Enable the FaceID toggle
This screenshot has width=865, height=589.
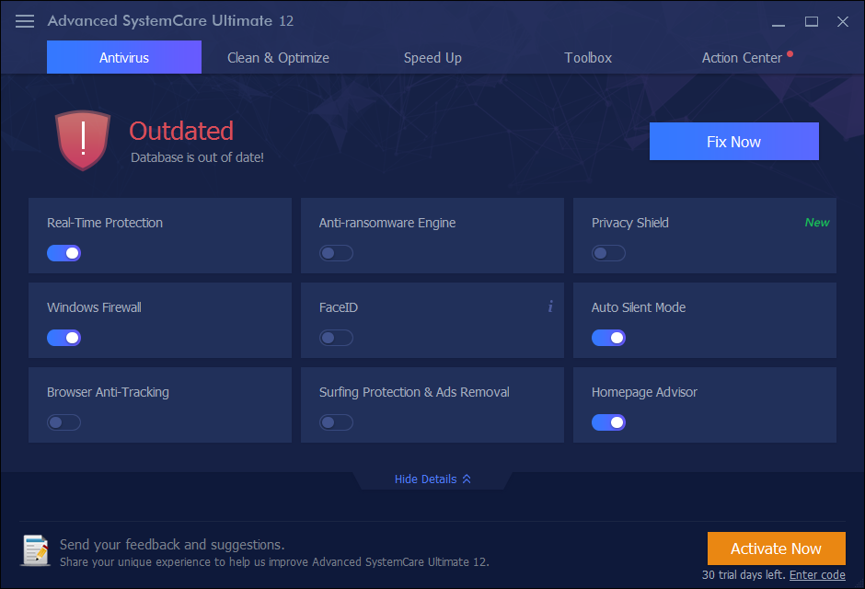[336, 338]
